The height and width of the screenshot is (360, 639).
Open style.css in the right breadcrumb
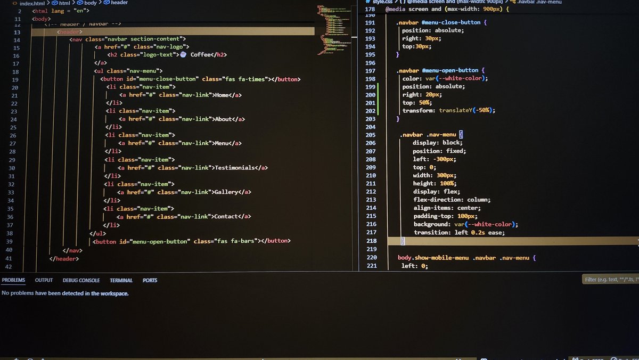click(x=382, y=2)
